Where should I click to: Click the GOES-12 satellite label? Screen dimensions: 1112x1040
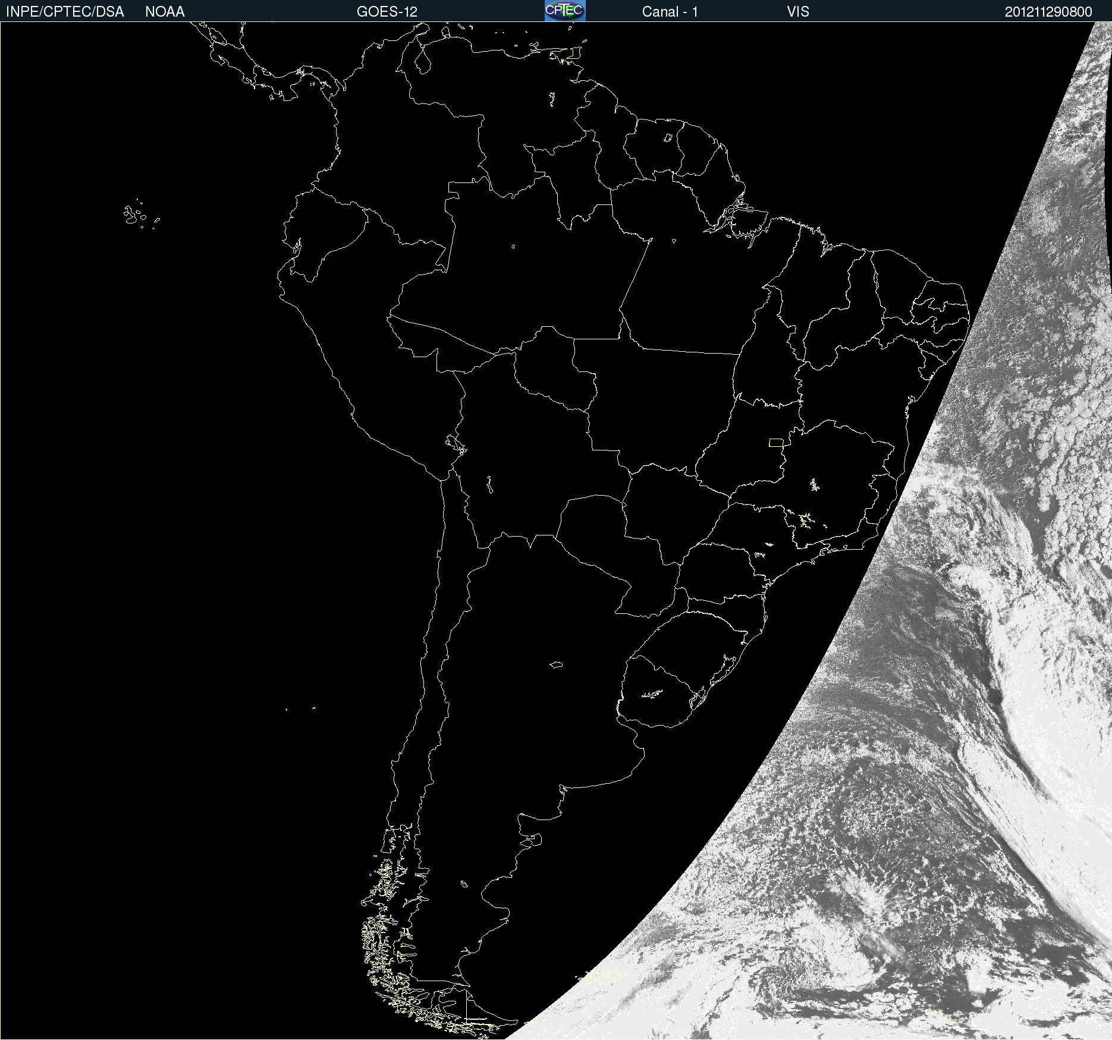click(387, 12)
